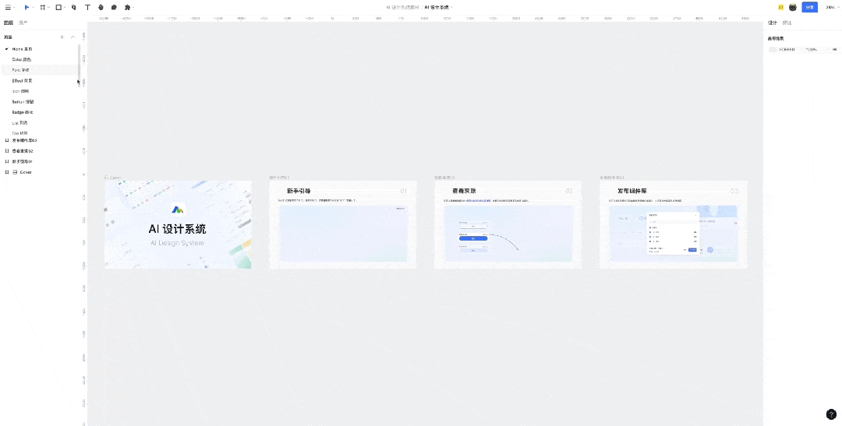Image resolution: width=842 pixels, height=426 pixels.
Task: Select the Move arrow tool
Action: pos(27,7)
